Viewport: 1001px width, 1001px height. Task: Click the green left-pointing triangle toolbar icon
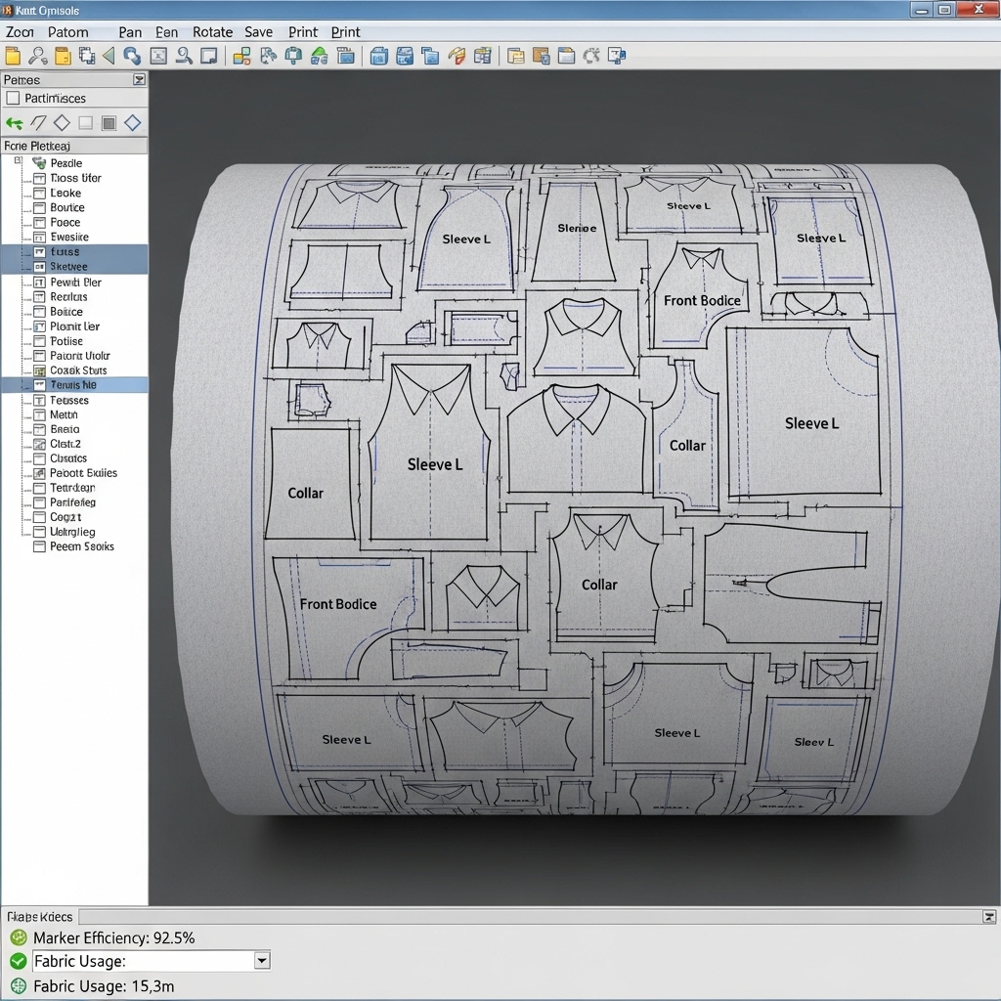(109, 56)
